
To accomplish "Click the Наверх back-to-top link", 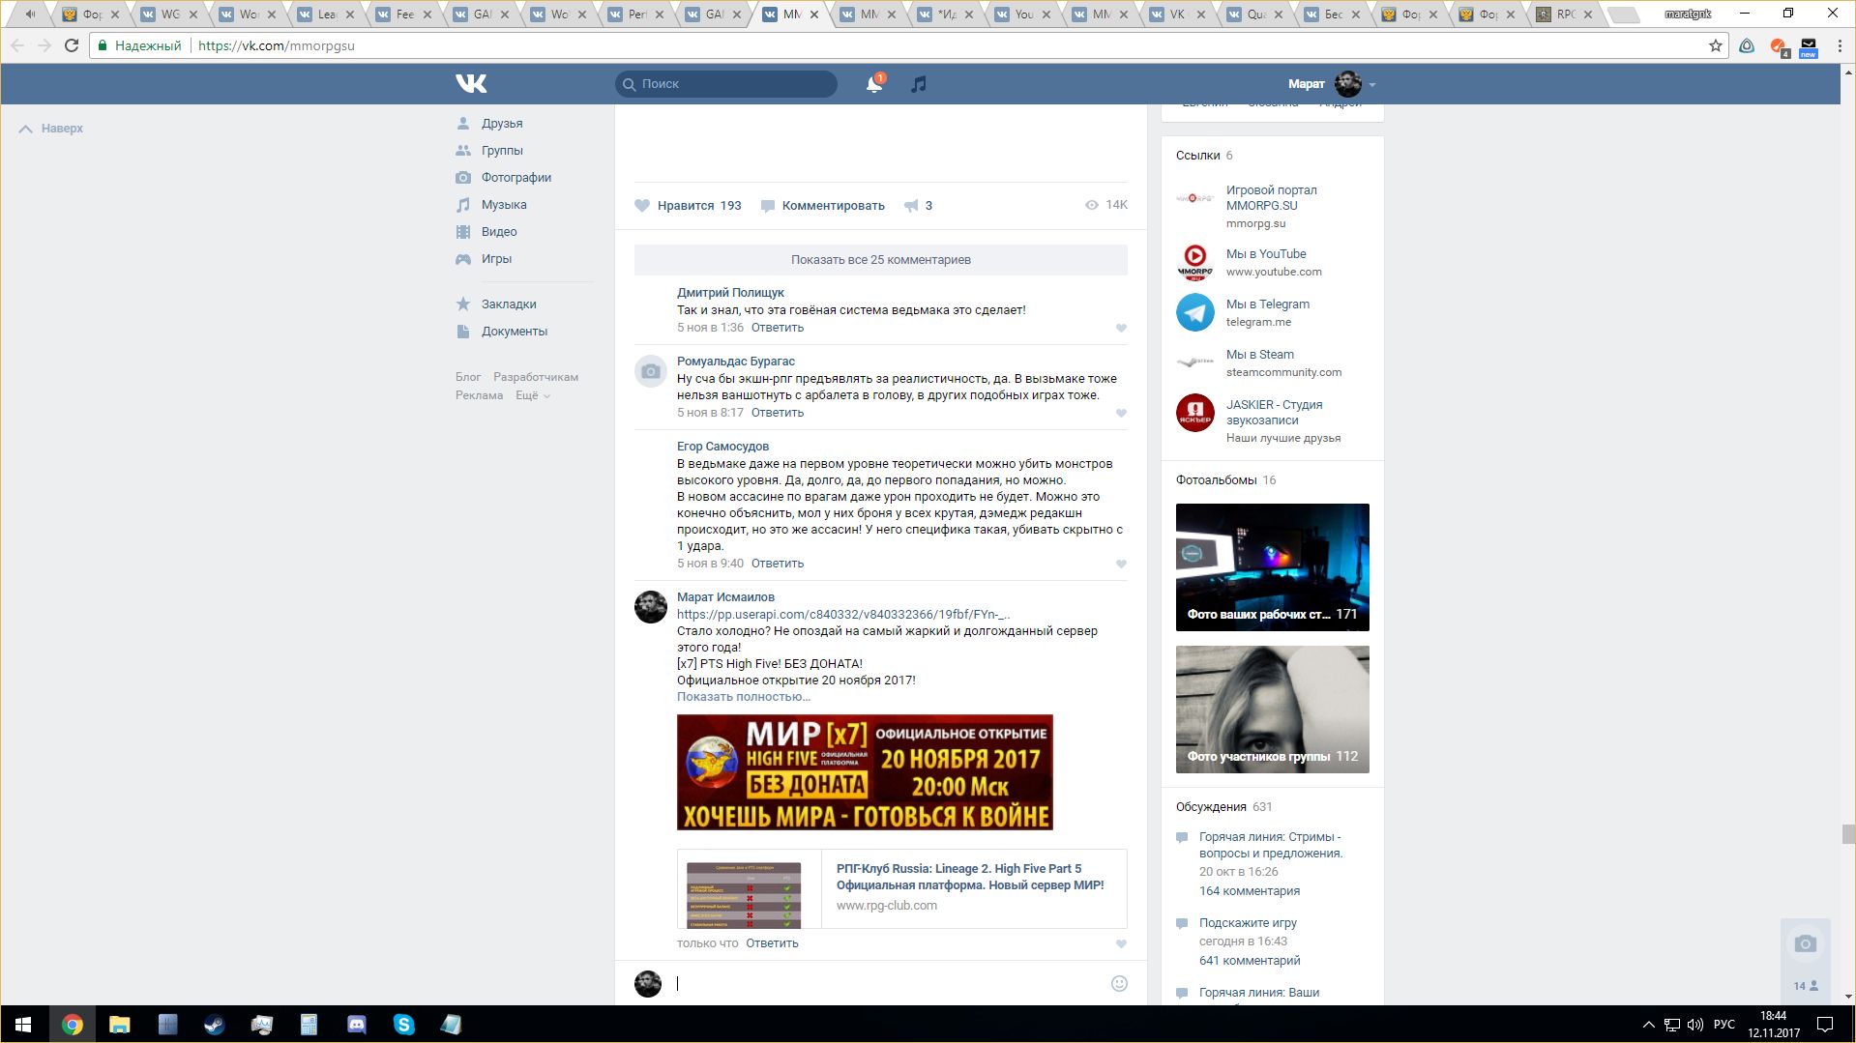I will click(51, 129).
